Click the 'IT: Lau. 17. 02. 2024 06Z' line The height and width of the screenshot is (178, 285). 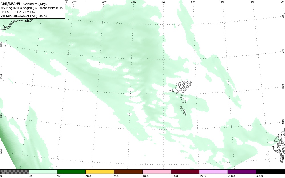pyautogui.click(x=18, y=12)
